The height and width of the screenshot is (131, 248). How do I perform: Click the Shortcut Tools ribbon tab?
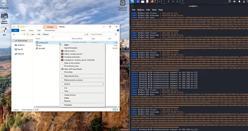50,30
